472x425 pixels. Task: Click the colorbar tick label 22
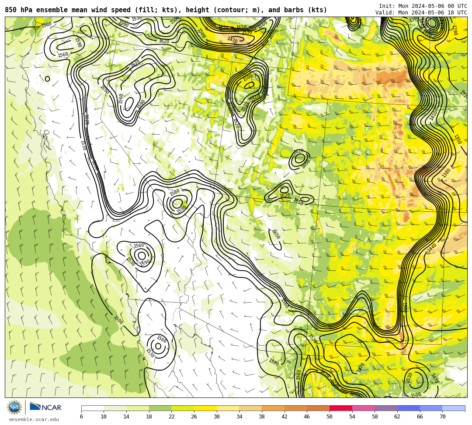tap(172, 417)
